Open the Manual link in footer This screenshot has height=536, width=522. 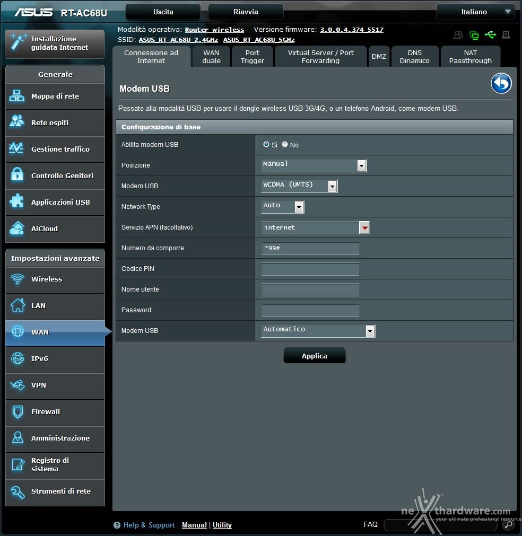(194, 525)
